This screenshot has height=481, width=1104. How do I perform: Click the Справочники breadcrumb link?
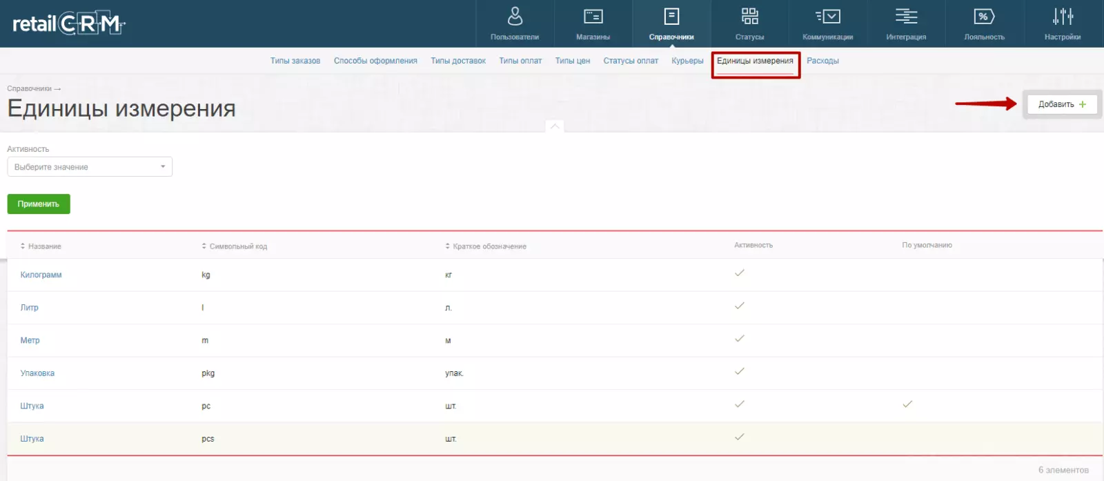click(x=29, y=88)
